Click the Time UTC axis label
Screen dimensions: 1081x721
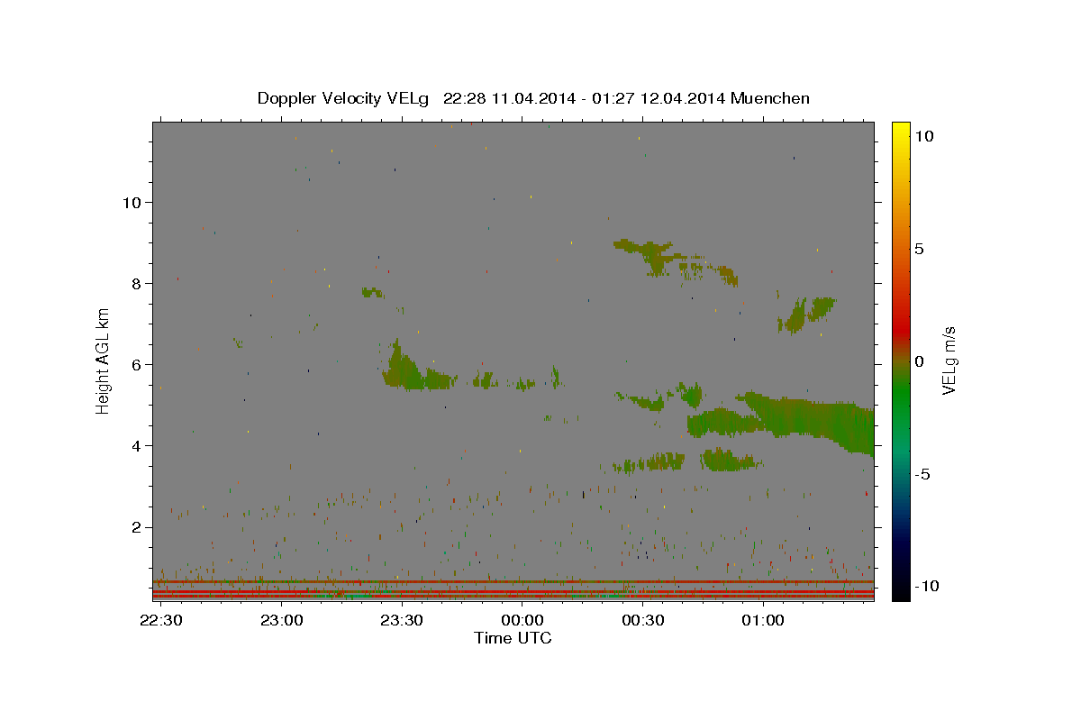[513, 638]
